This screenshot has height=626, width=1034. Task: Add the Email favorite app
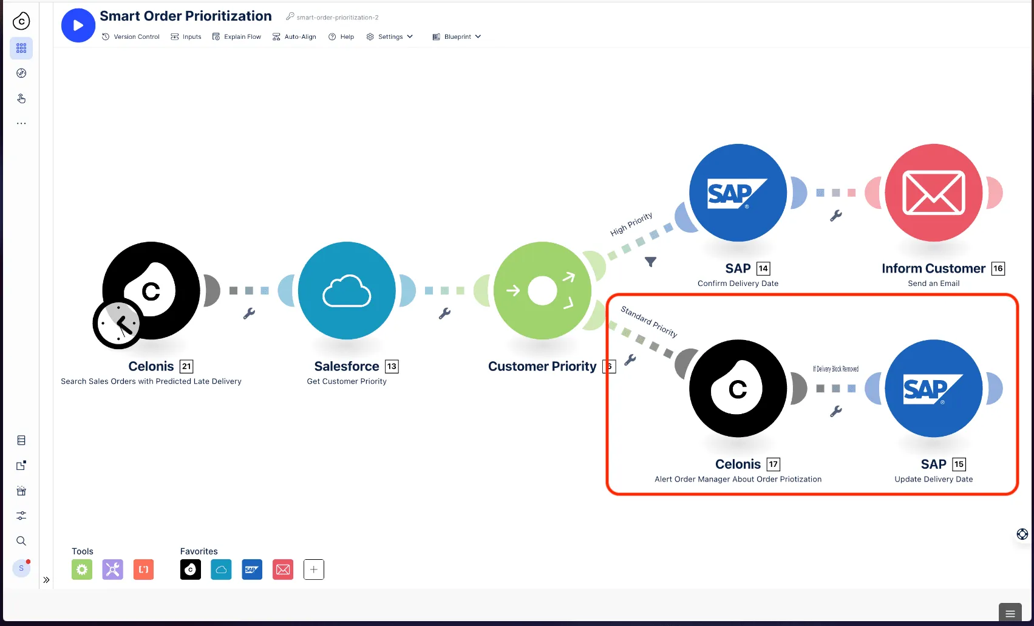pyautogui.click(x=283, y=570)
